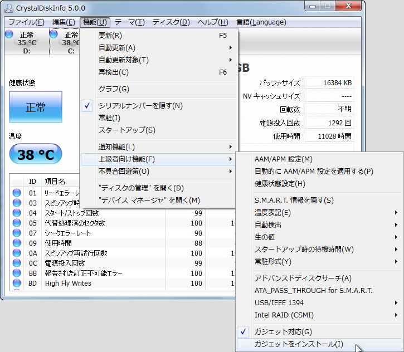Select row 代替処理済のセクタ数
The height and width of the screenshot is (352, 404).
click(123, 223)
